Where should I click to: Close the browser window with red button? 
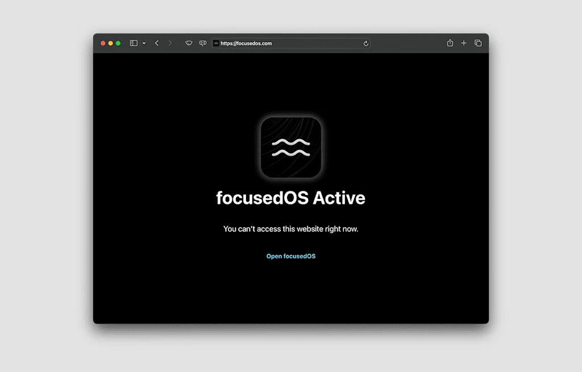click(x=103, y=43)
